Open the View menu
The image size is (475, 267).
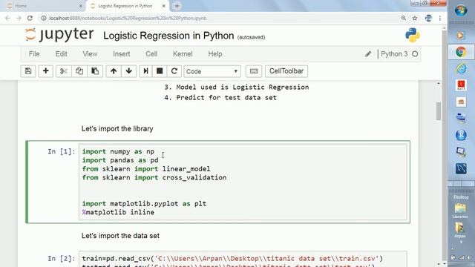[x=90, y=54]
